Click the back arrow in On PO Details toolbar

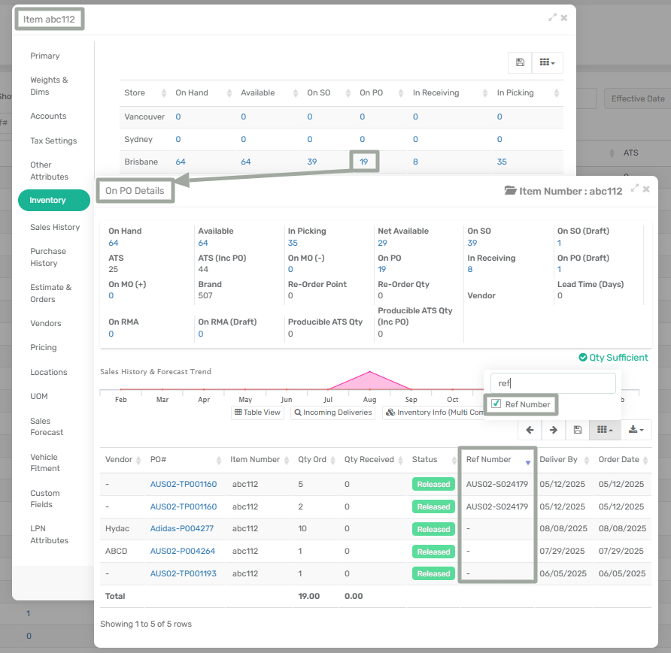point(530,430)
